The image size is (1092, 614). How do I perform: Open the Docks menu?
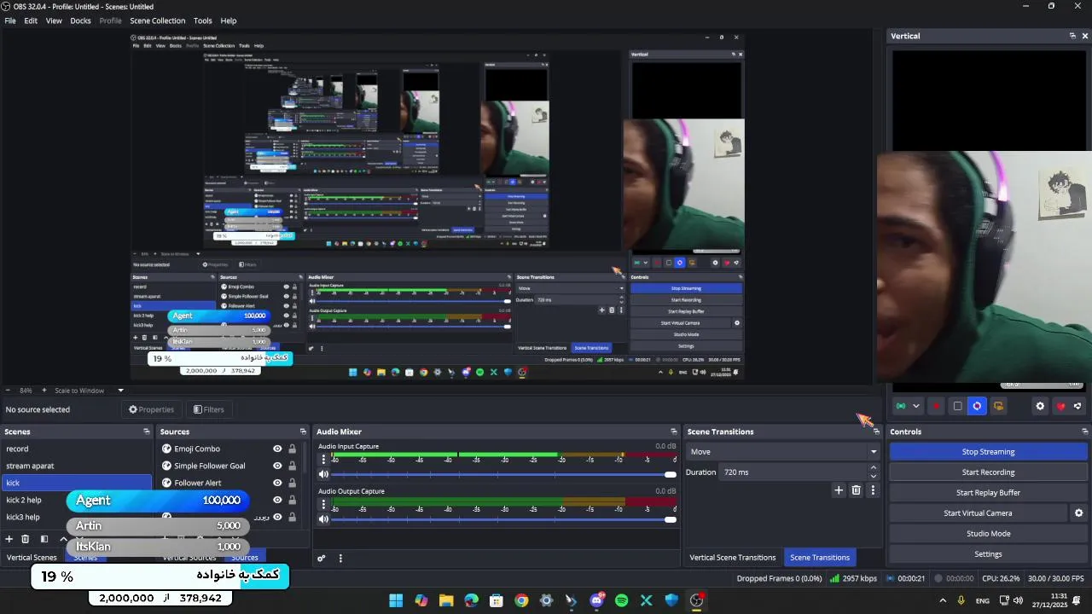point(80,20)
